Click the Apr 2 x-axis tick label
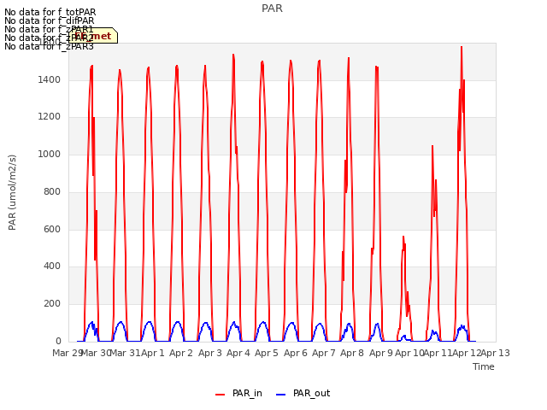This screenshot has width=547, height=410. (x=181, y=353)
